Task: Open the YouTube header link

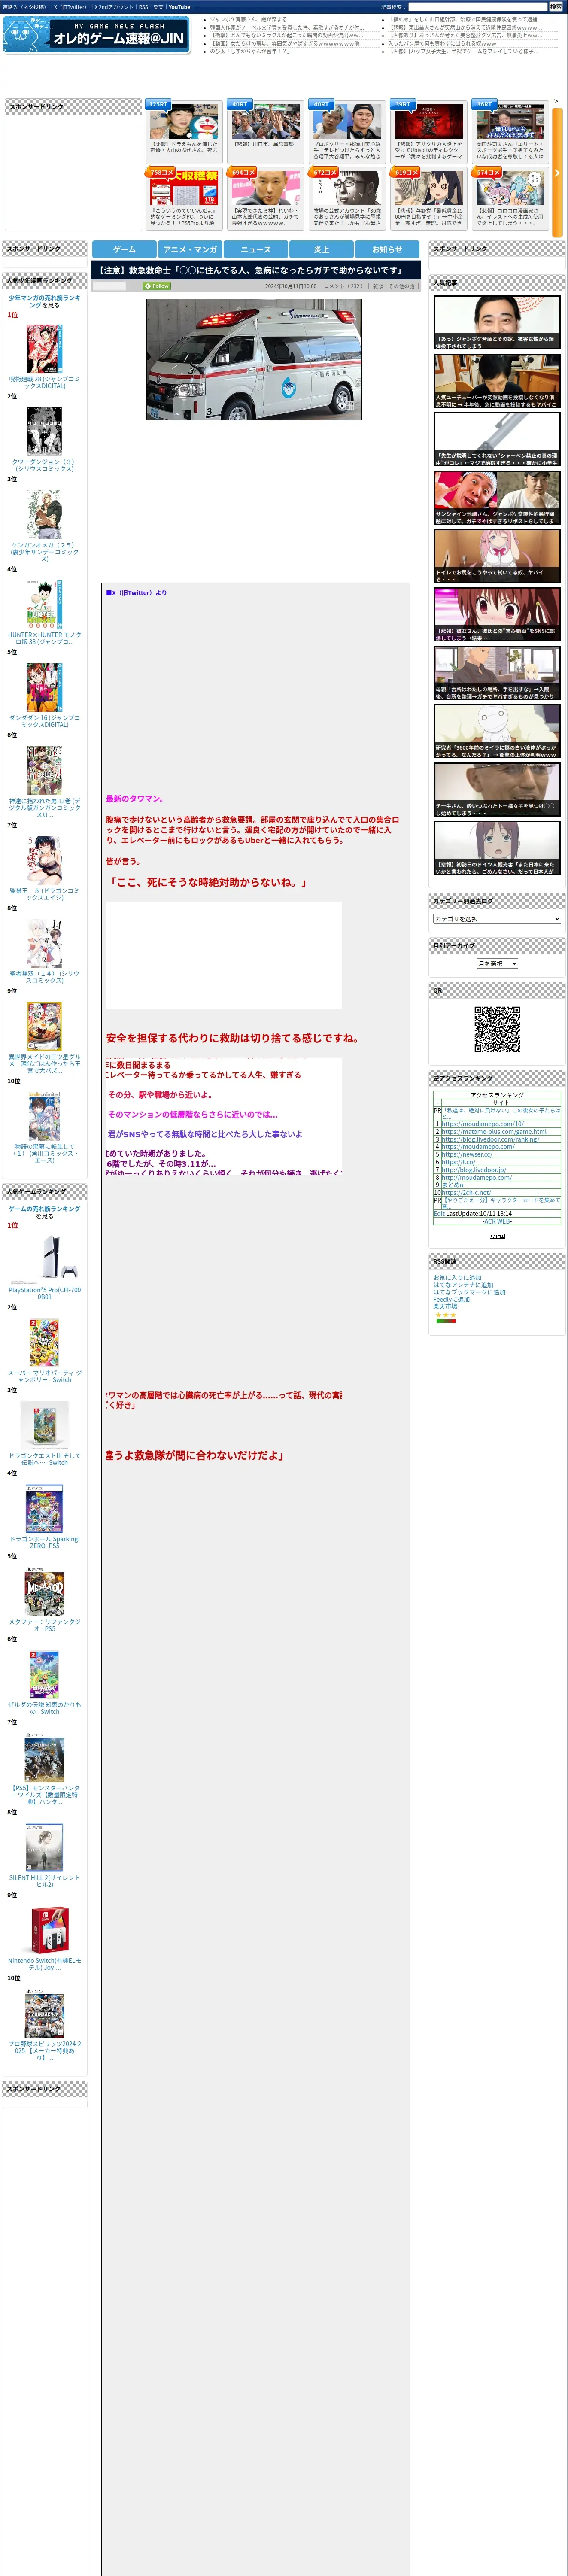Action: [179, 7]
